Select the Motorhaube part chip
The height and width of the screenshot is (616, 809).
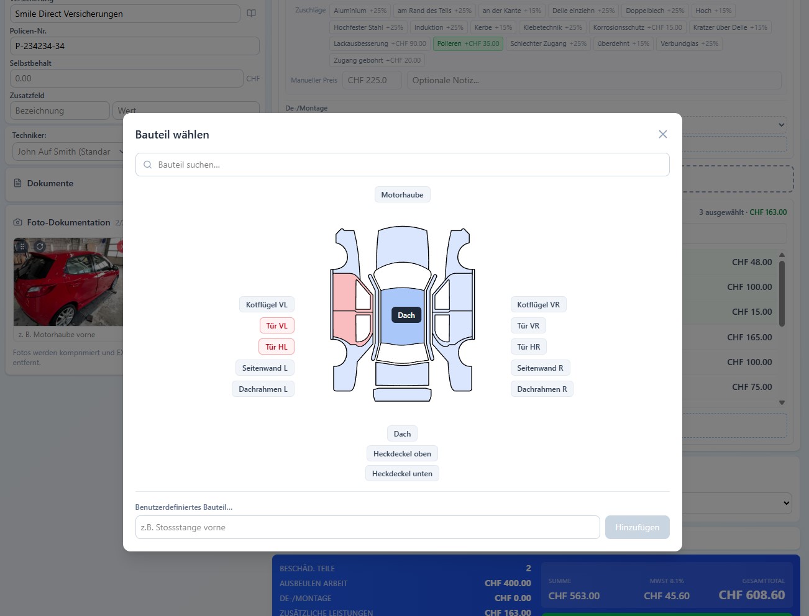point(402,195)
